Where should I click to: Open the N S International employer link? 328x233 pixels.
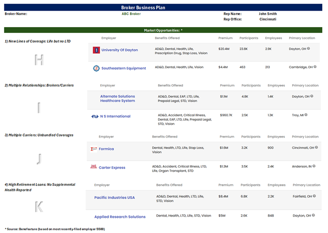pyautogui.click(x=115, y=116)
